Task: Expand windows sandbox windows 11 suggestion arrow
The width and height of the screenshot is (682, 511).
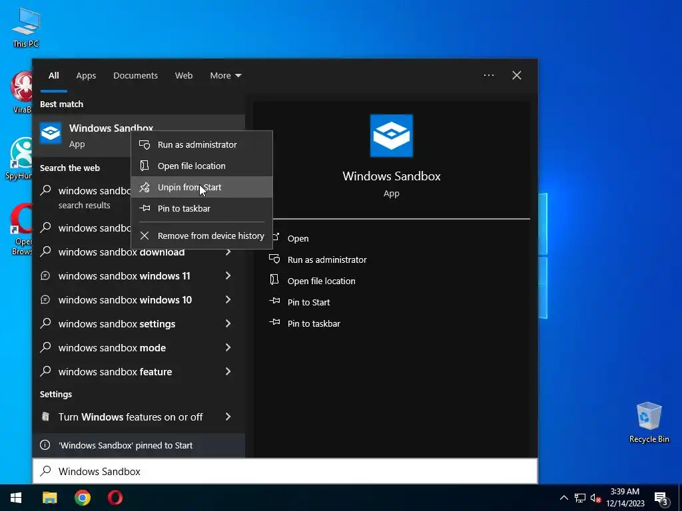Action: tap(228, 276)
